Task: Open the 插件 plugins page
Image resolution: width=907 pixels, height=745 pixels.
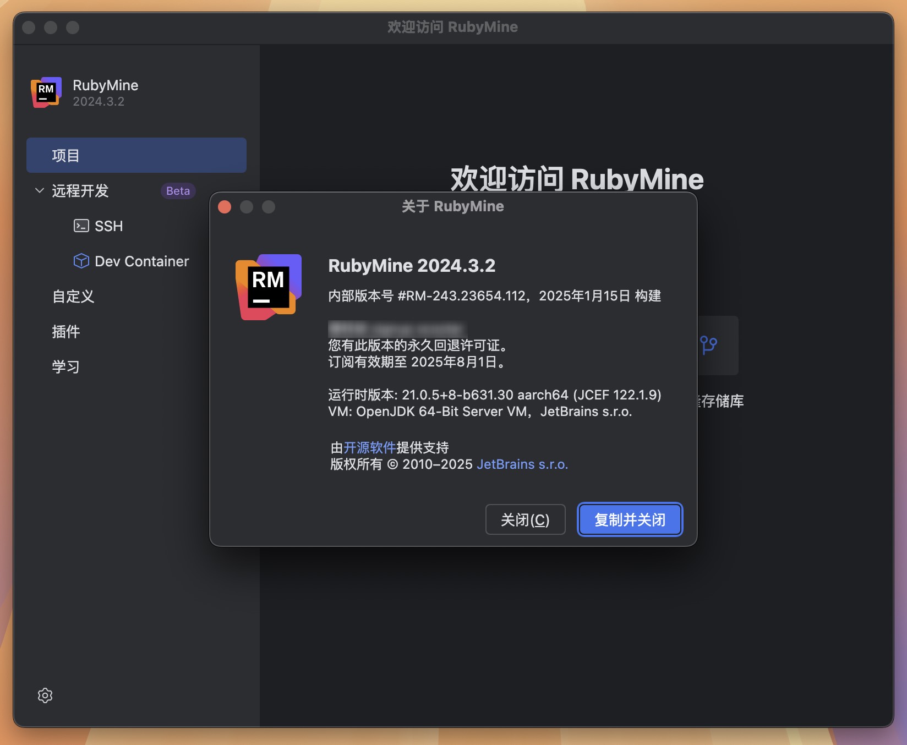Action: point(66,332)
